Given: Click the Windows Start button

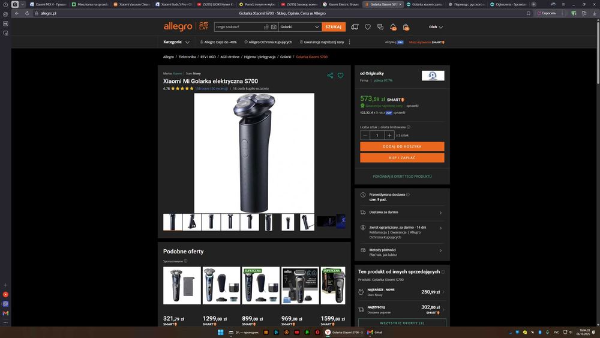Looking at the screenshot, I should 220,332.
